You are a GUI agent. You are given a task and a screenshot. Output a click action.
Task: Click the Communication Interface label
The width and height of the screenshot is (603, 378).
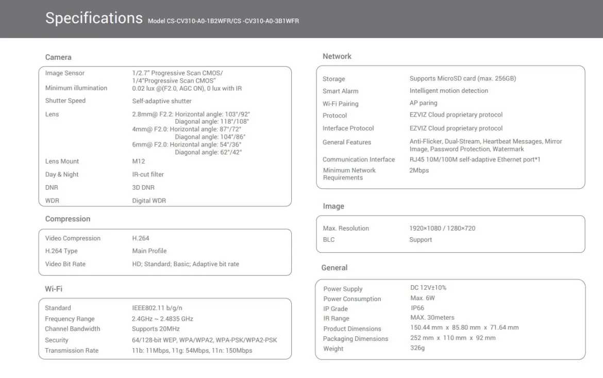click(358, 159)
